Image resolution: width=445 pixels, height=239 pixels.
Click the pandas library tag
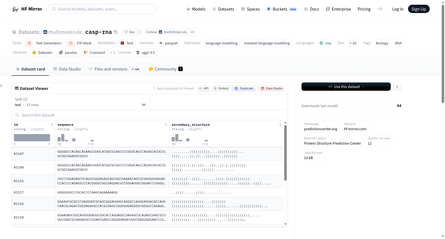tap(68, 52)
